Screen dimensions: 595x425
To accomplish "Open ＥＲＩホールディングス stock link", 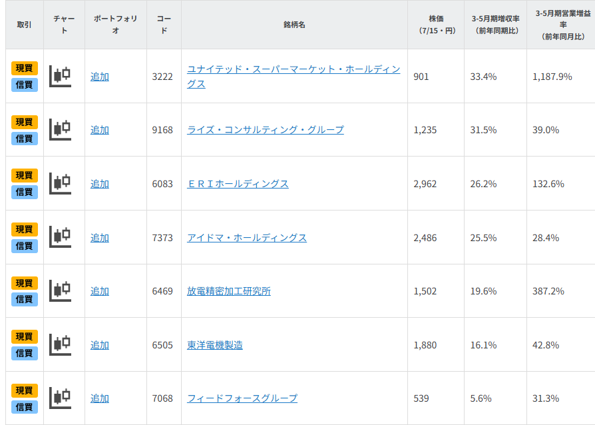I will click(x=238, y=184).
